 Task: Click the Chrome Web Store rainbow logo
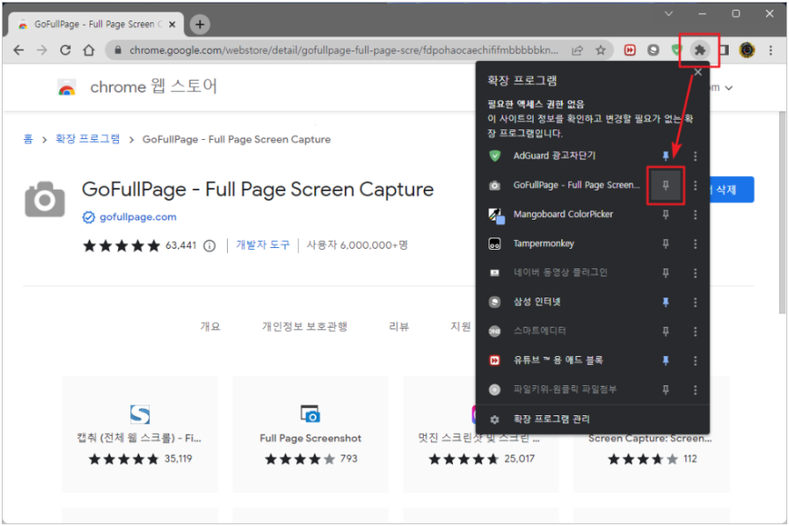coord(66,89)
